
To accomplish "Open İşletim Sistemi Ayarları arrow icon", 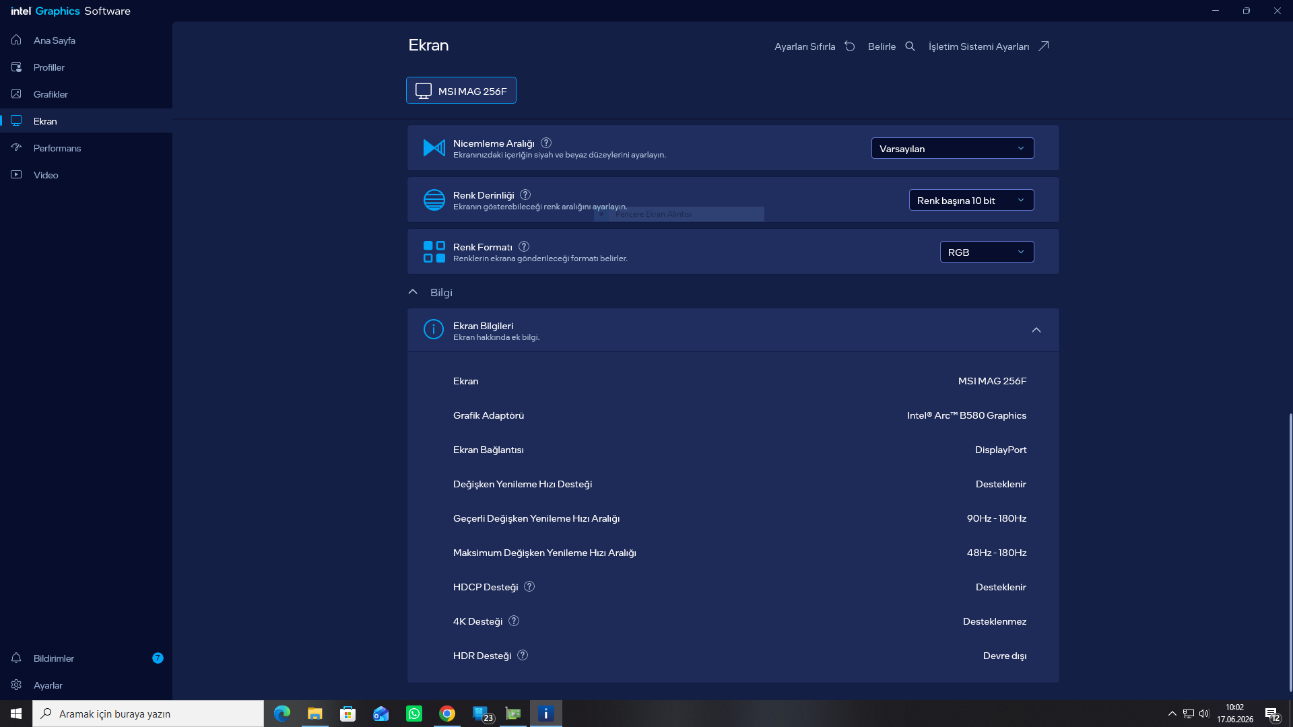I will pyautogui.click(x=1044, y=46).
